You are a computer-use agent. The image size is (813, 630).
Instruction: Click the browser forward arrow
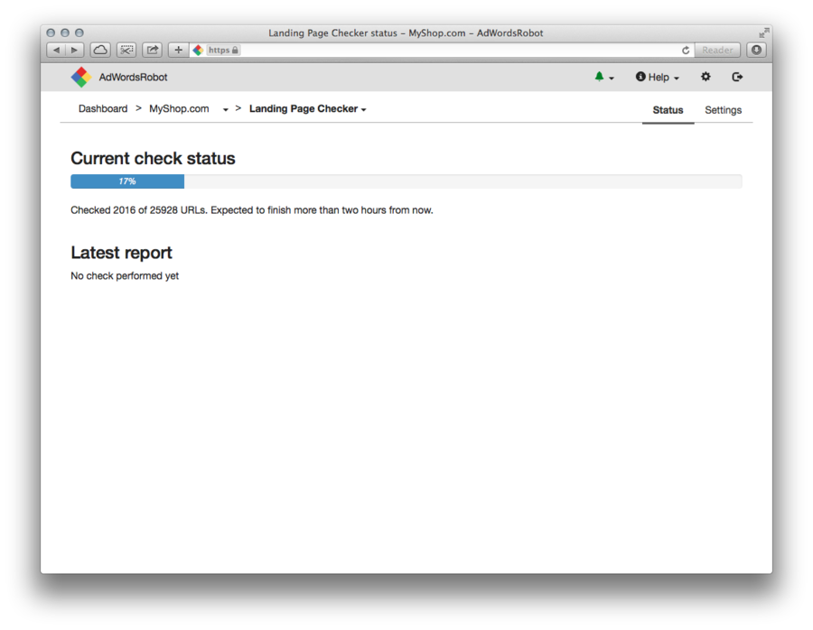click(x=75, y=51)
